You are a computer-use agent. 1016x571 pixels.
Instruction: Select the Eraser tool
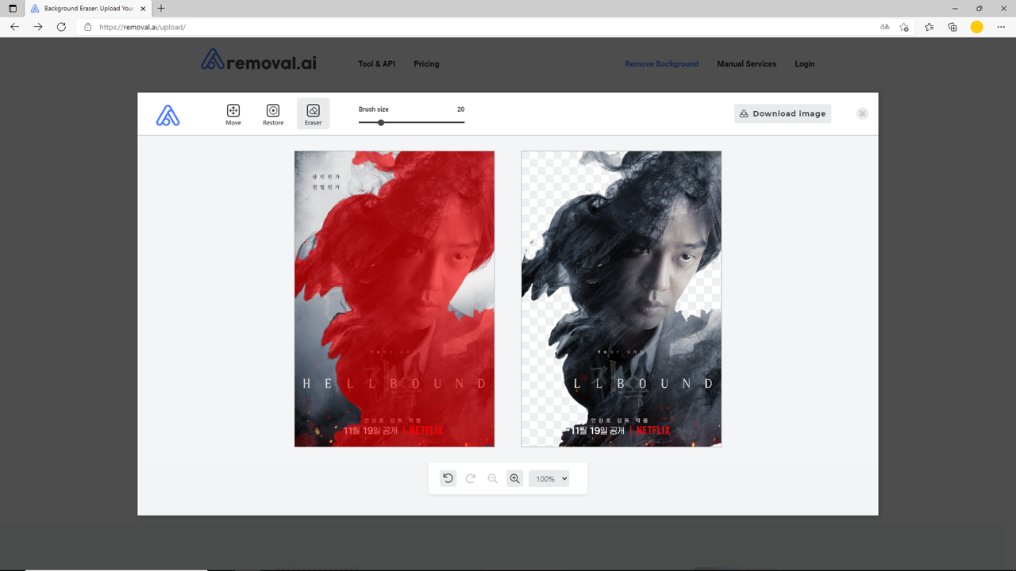tap(313, 114)
